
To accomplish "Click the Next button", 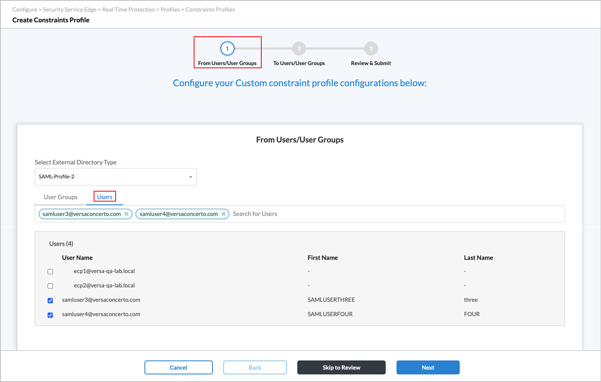I will point(428,367).
